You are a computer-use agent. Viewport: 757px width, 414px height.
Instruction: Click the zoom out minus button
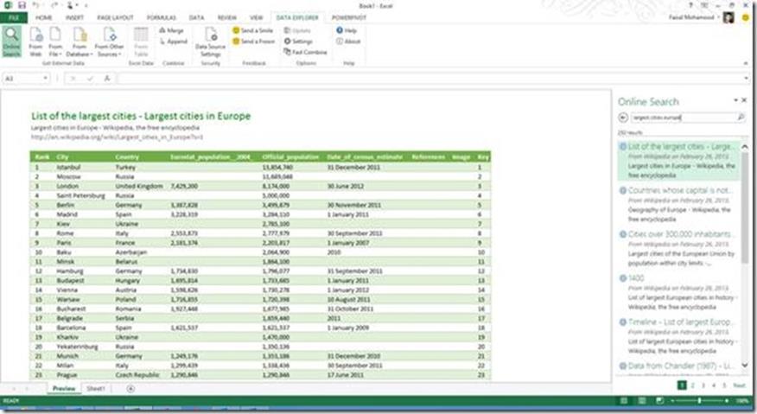click(672, 401)
